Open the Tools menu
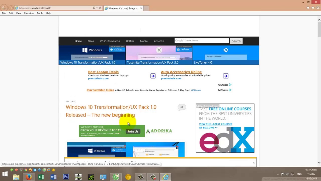 (40, 13)
